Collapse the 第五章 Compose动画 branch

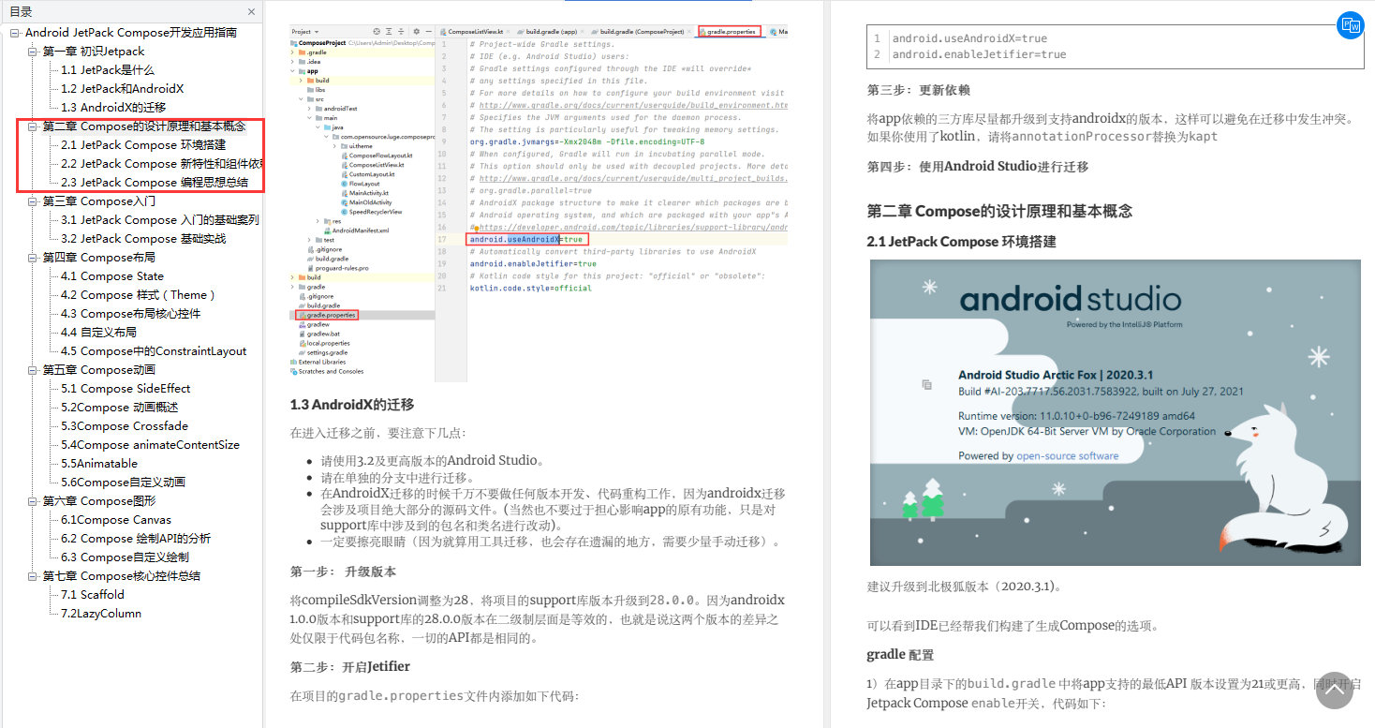click(x=33, y=370)
